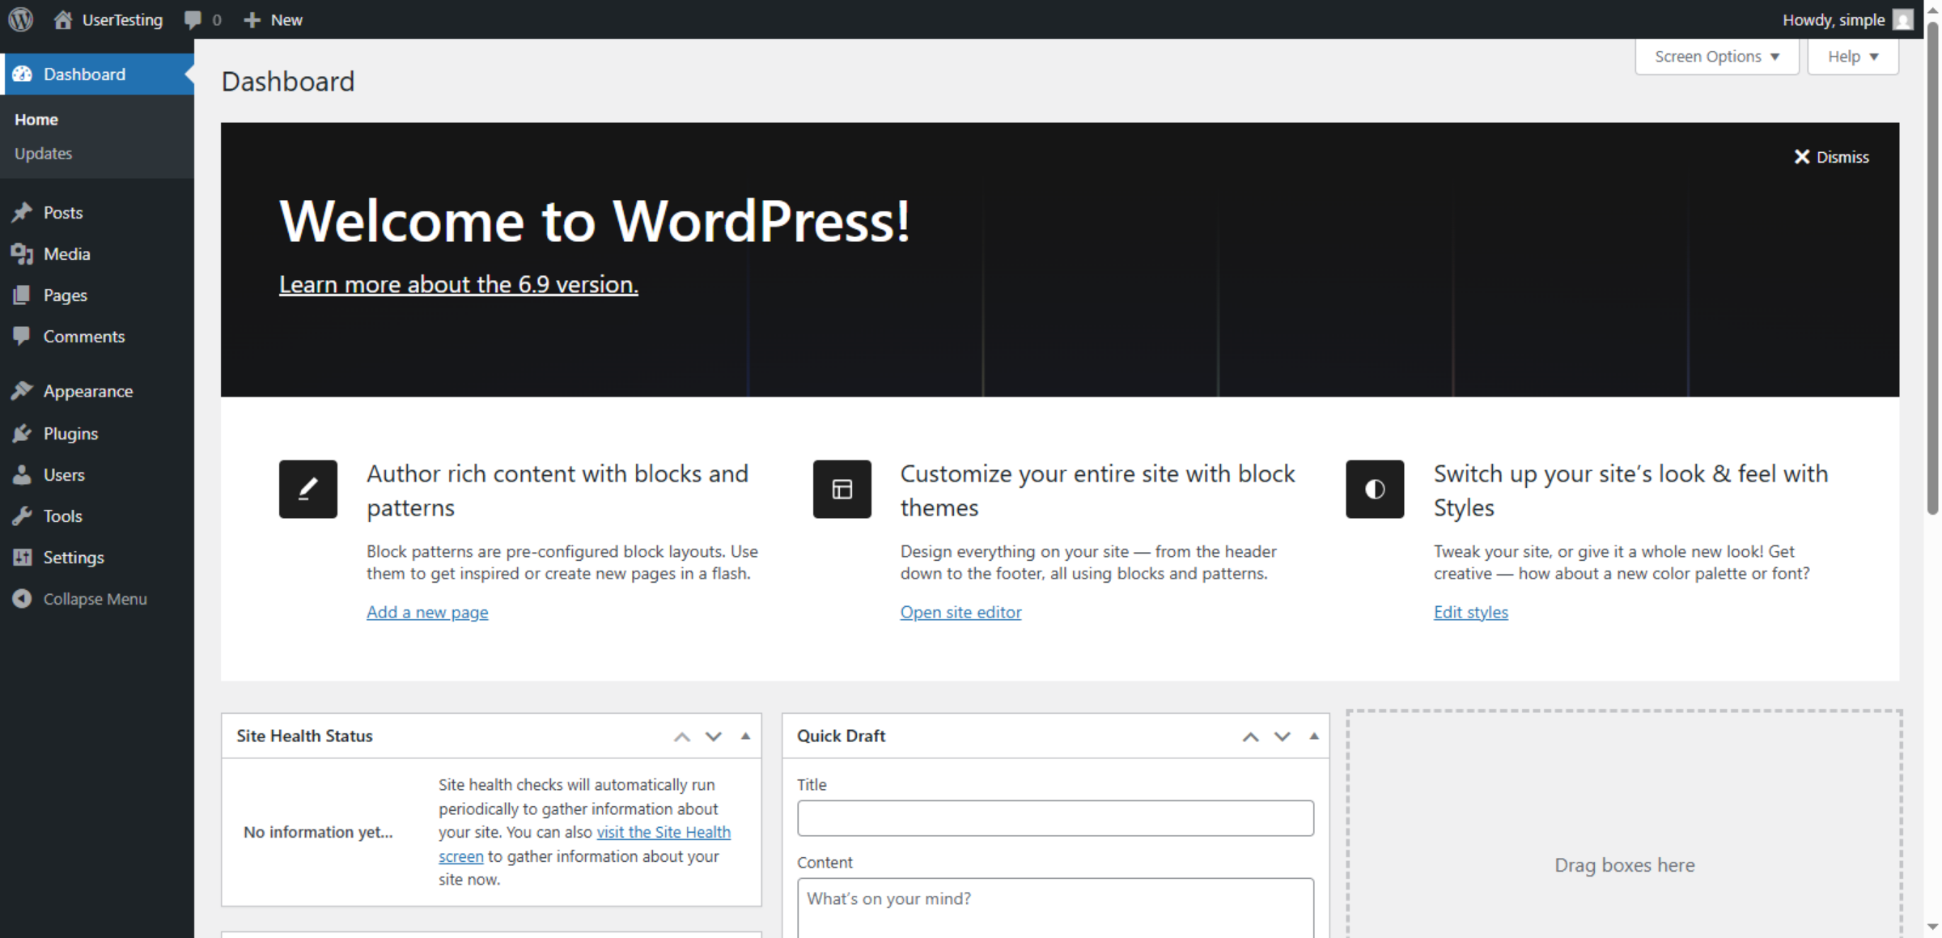The image size is (1942, 938).
Task: Open Tools using the wrench icon
Action: 22,516
